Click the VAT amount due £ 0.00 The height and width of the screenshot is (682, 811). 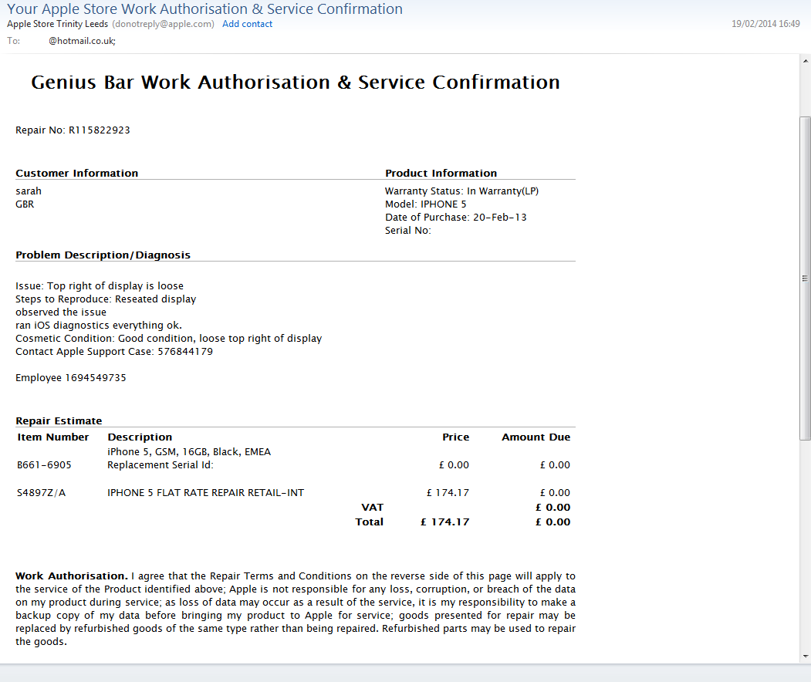click(553, 507)
